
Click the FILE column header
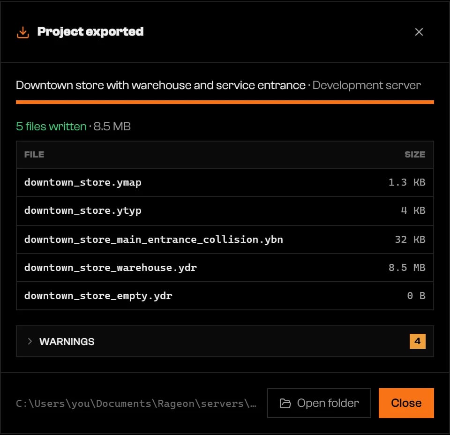click(x=34, y=154)
